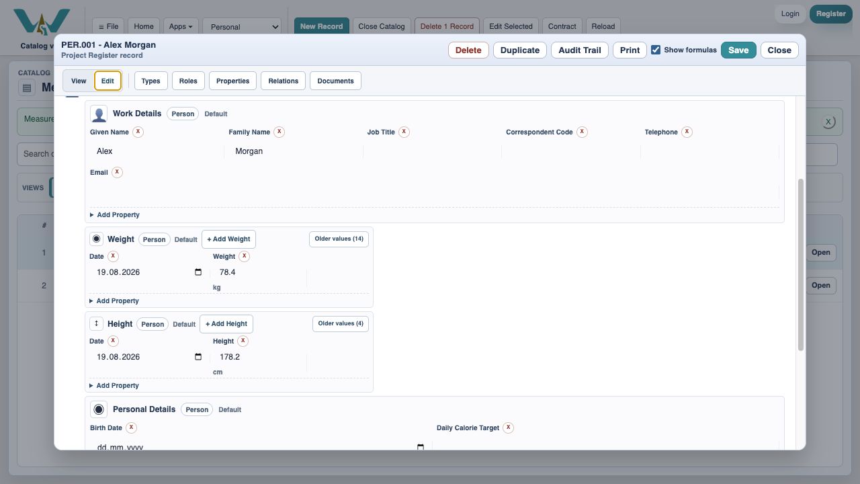
Task: Remove the Daily Calorie Target property
Action: click(x=508, y=428)
